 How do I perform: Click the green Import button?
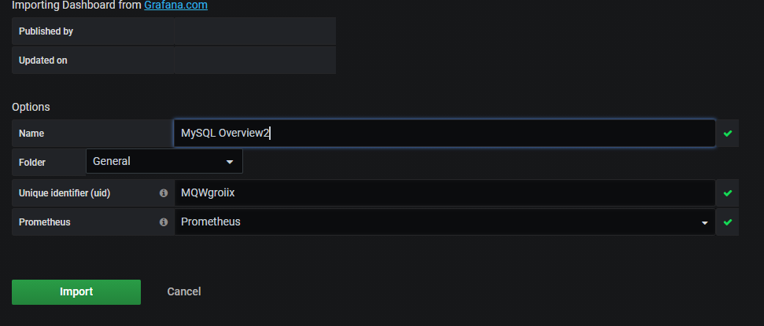tap(76, 292)
